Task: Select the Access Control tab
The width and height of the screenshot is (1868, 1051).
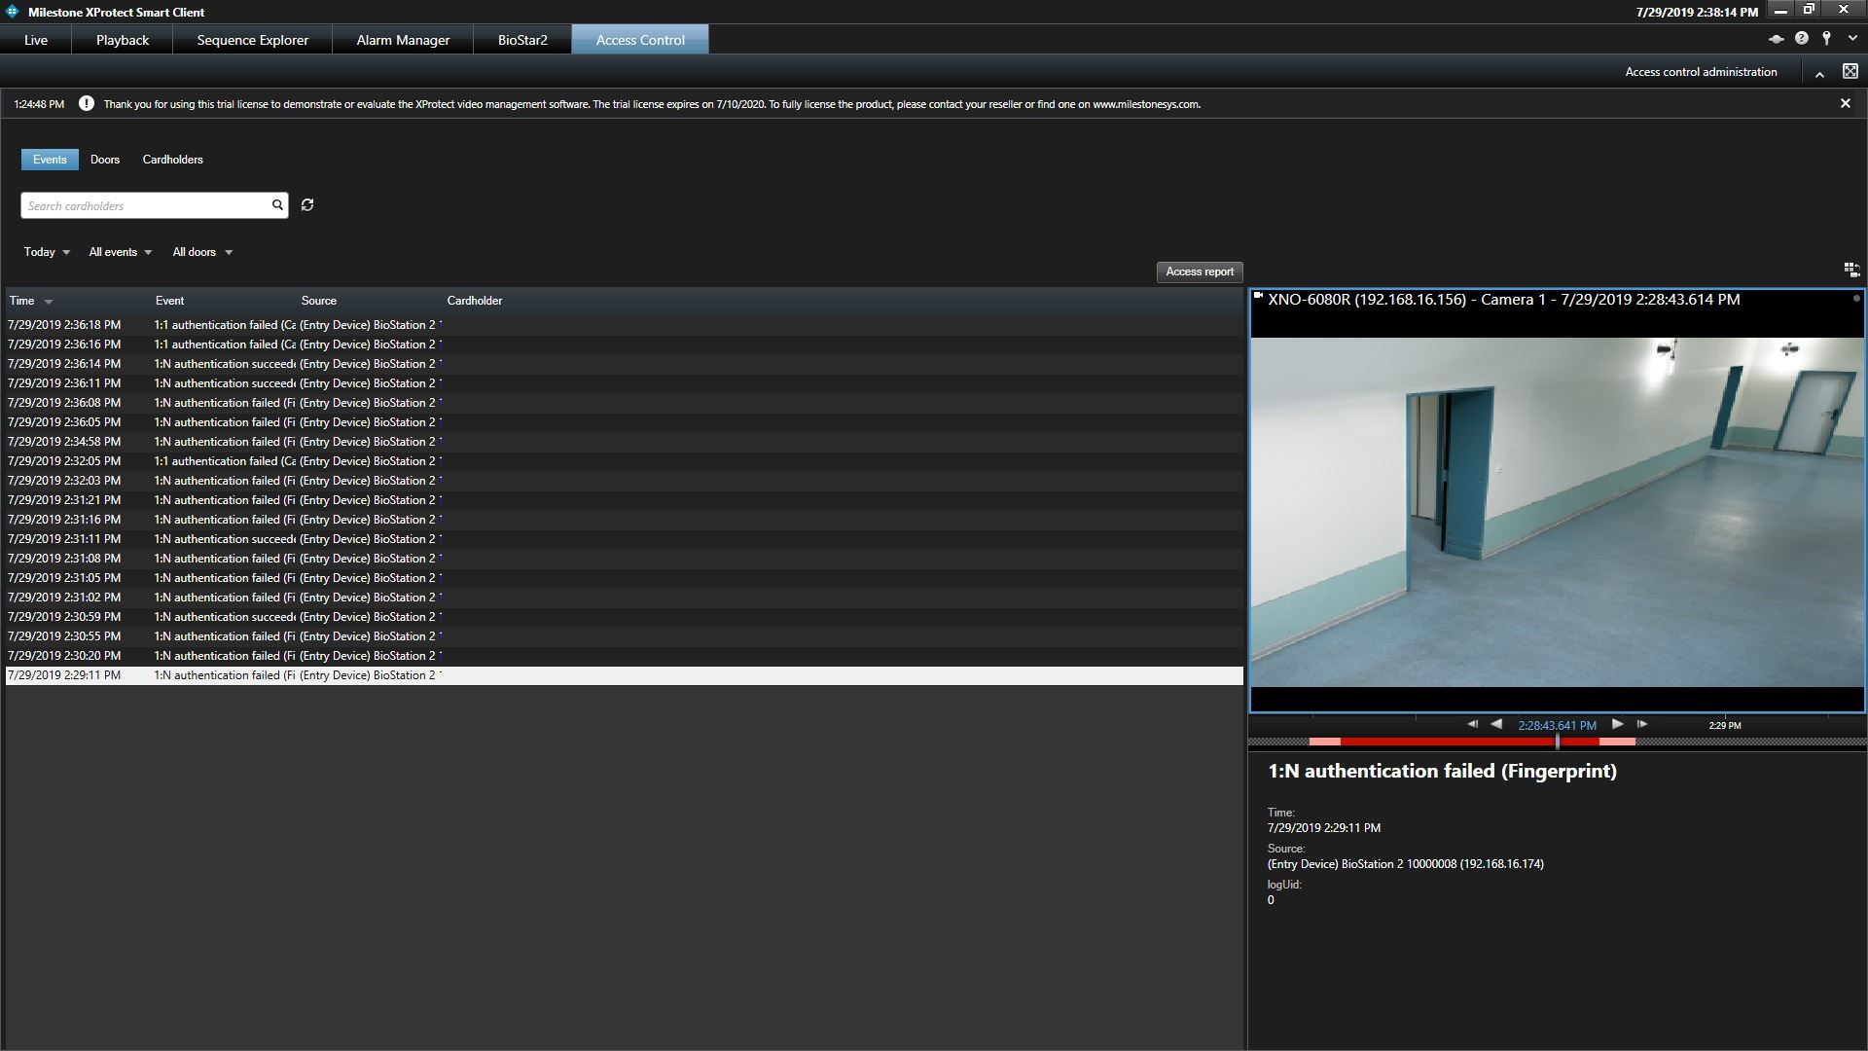Action: pos(640,40)
